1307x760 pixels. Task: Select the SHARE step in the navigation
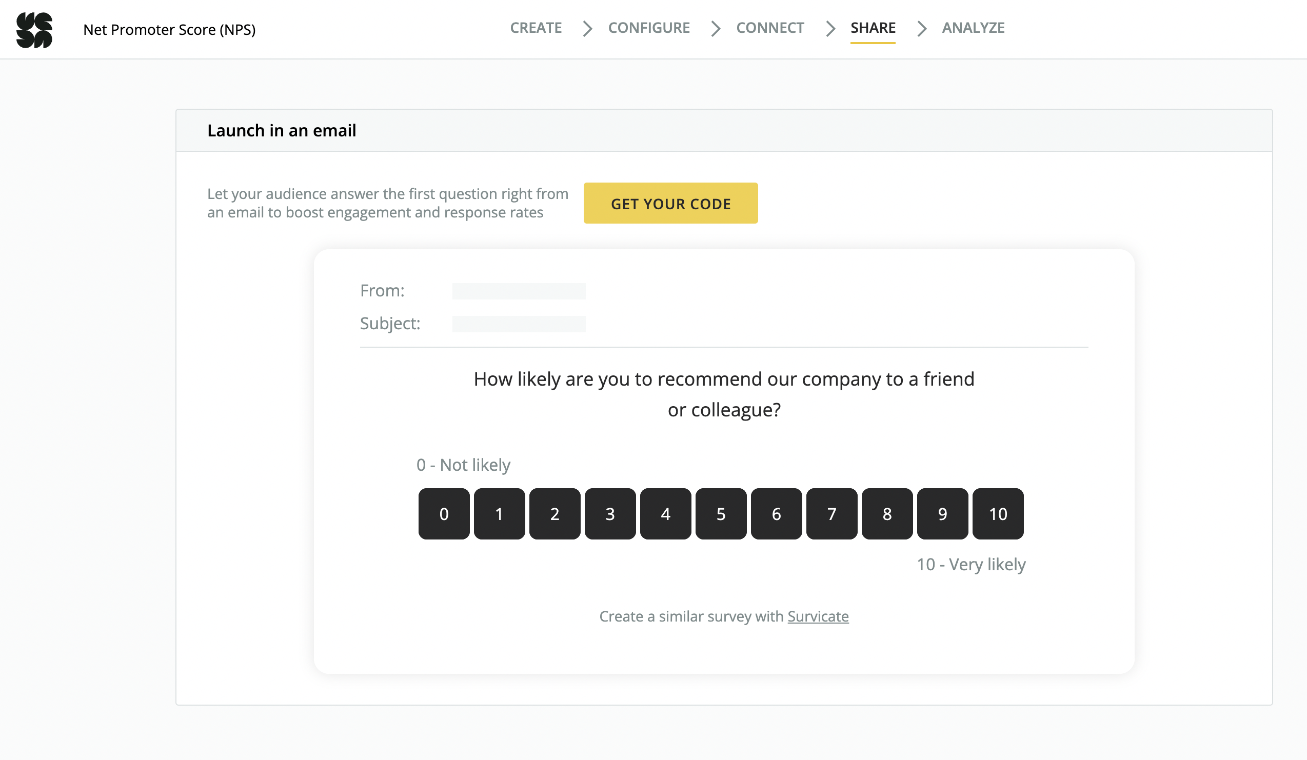pyautogui.click(x=873, y=28)
